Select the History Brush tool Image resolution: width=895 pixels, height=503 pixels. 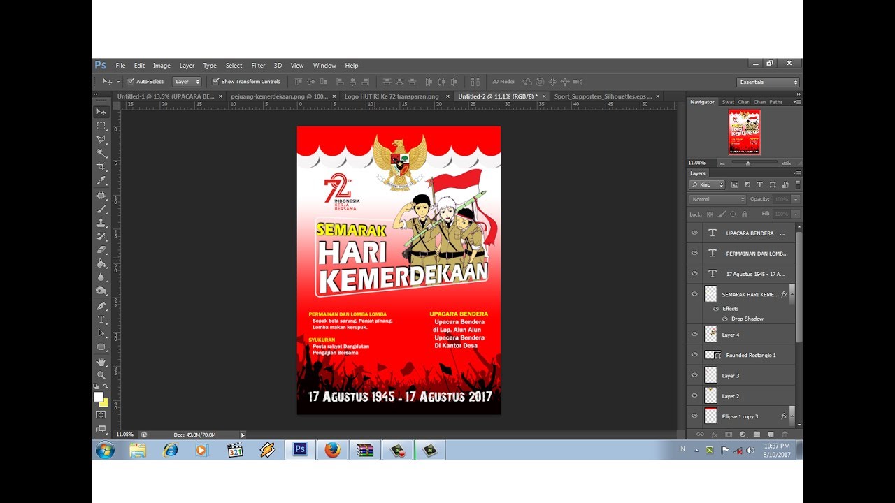pos(101,236)
